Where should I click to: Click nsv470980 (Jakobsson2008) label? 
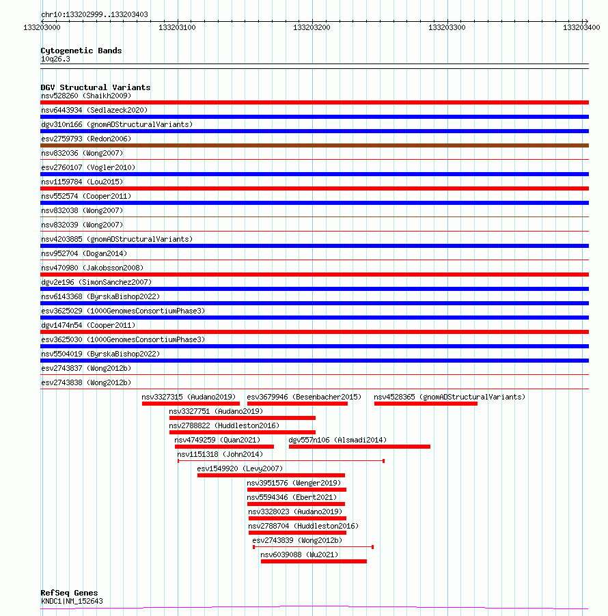[92, 268]
